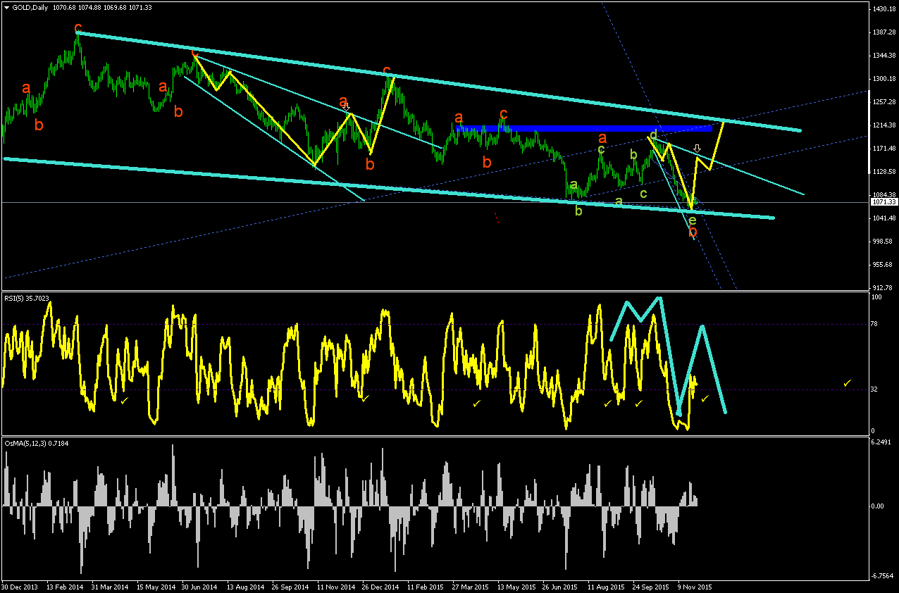
Task: Select the green wave label d
Action: point(653,134)
